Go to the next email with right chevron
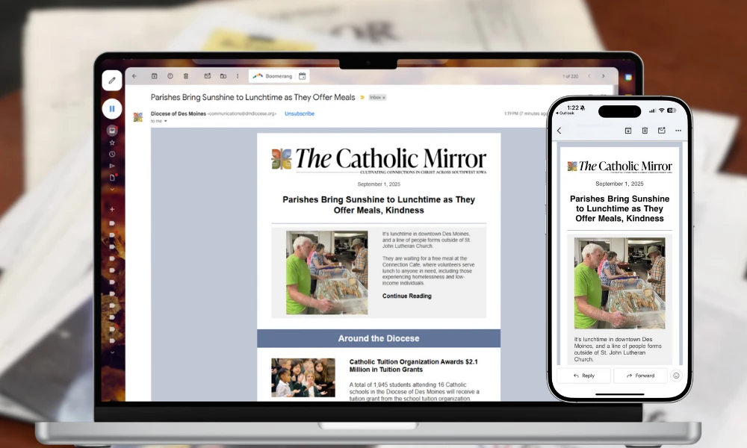 click(604, 76)
